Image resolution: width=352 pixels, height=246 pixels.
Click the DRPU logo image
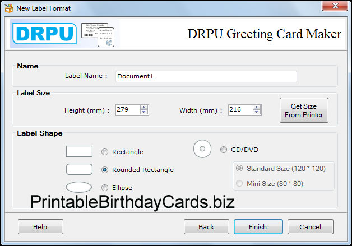(x=45, y=34)
